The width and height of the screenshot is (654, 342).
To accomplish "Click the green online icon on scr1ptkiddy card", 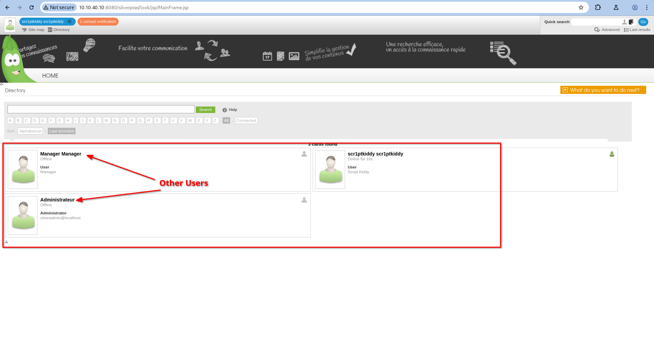I will pos(612,154).
